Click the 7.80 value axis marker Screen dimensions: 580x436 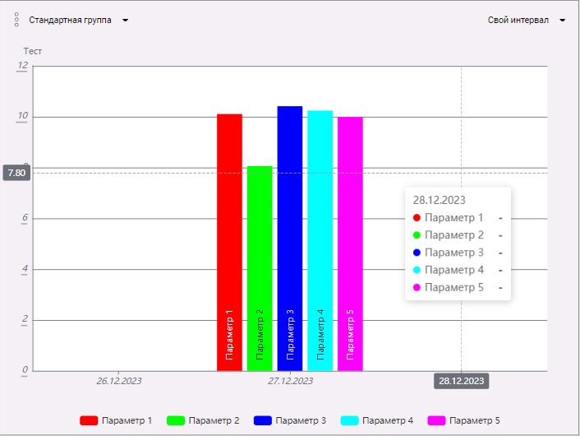pyautogui.click(x=17, y=173)
